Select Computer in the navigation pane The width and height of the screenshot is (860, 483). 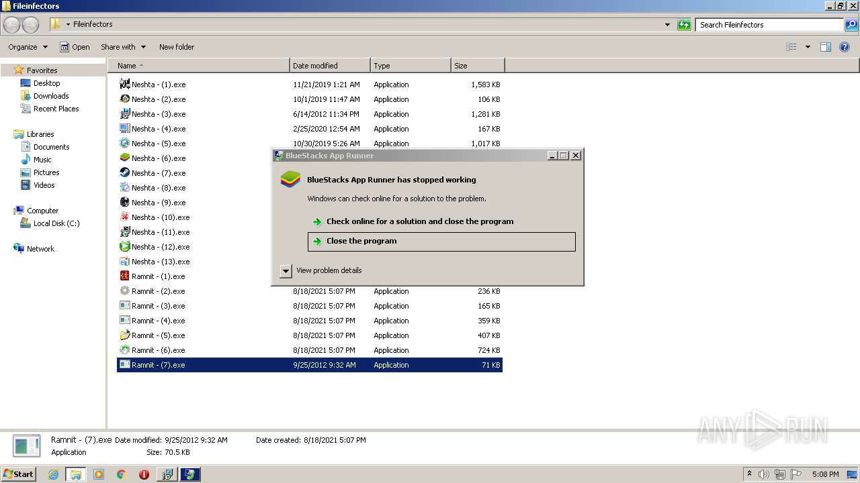pos(42,211)
